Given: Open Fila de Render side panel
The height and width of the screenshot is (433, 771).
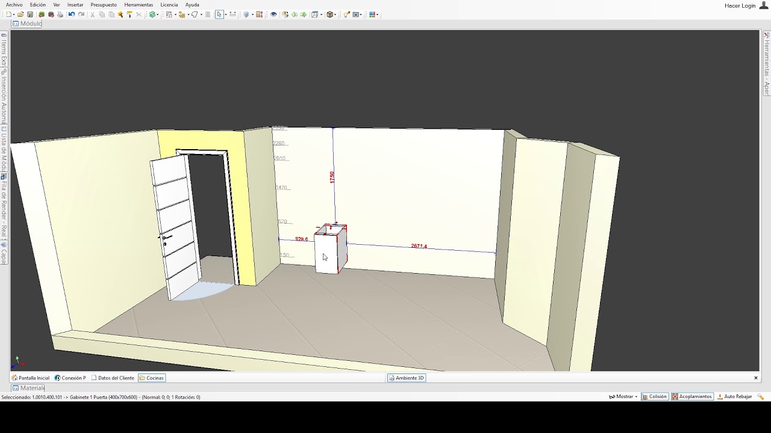Looking at the screenshot, I should 4,207.
